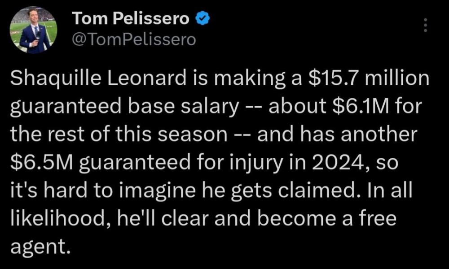Screen dimensions: 449x269
Task: Click the blue verified checkmark badge
Action: (x=202, y=19)
